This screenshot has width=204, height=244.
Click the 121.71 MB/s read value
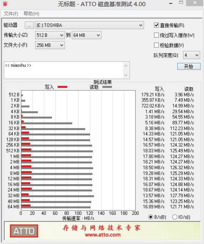182,207
